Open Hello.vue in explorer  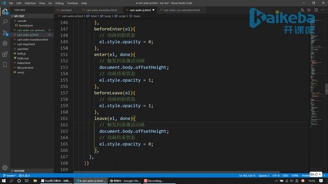coord(23,58)
